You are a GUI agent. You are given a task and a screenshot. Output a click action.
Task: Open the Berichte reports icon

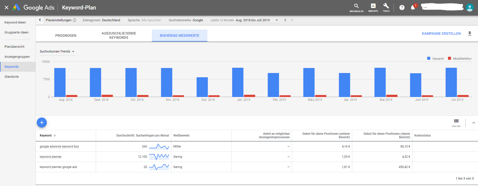(373, 7)
